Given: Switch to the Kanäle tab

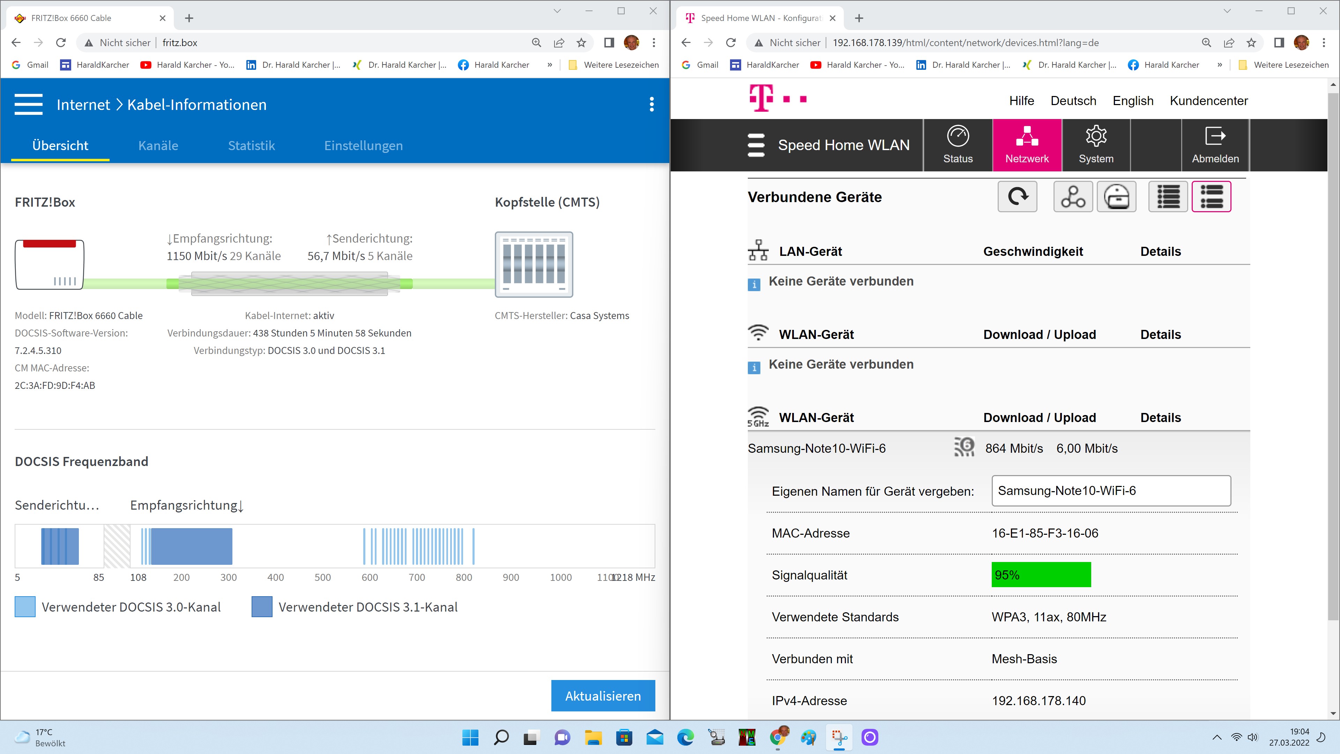Looking at the screenshot, I should coord(158,146).
